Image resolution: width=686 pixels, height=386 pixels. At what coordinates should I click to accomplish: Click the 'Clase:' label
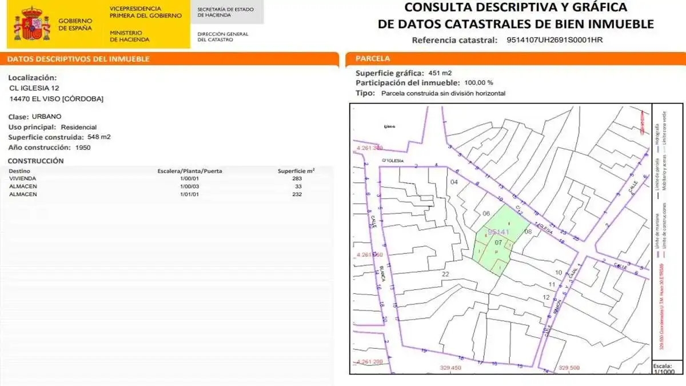(18, 116)
